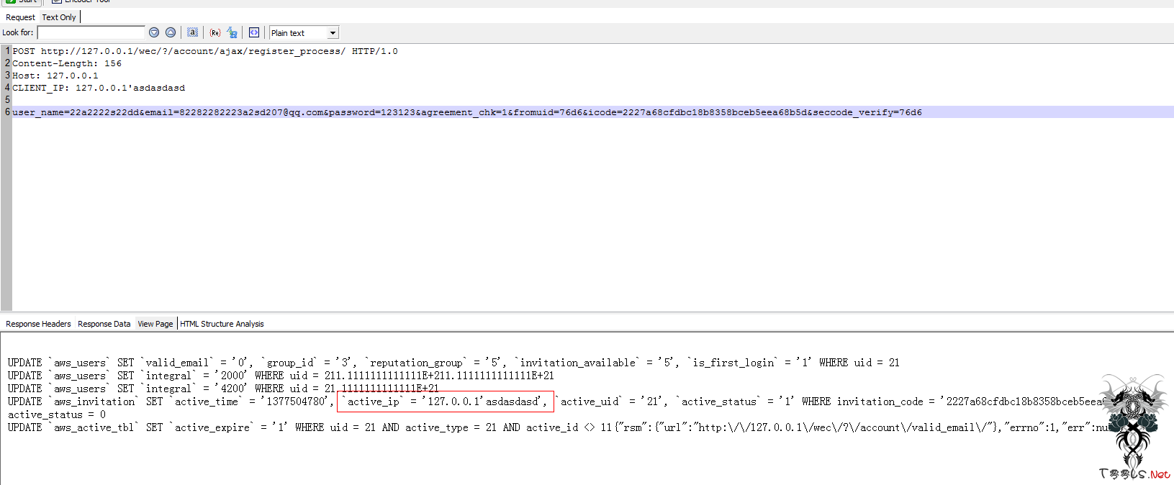The height and width of the screenshot is (485, 1174).
Task: Click the find next down-arrow icon
Action: tap(153, 32)
